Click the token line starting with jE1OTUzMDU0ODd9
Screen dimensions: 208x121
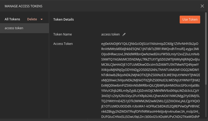151,106
